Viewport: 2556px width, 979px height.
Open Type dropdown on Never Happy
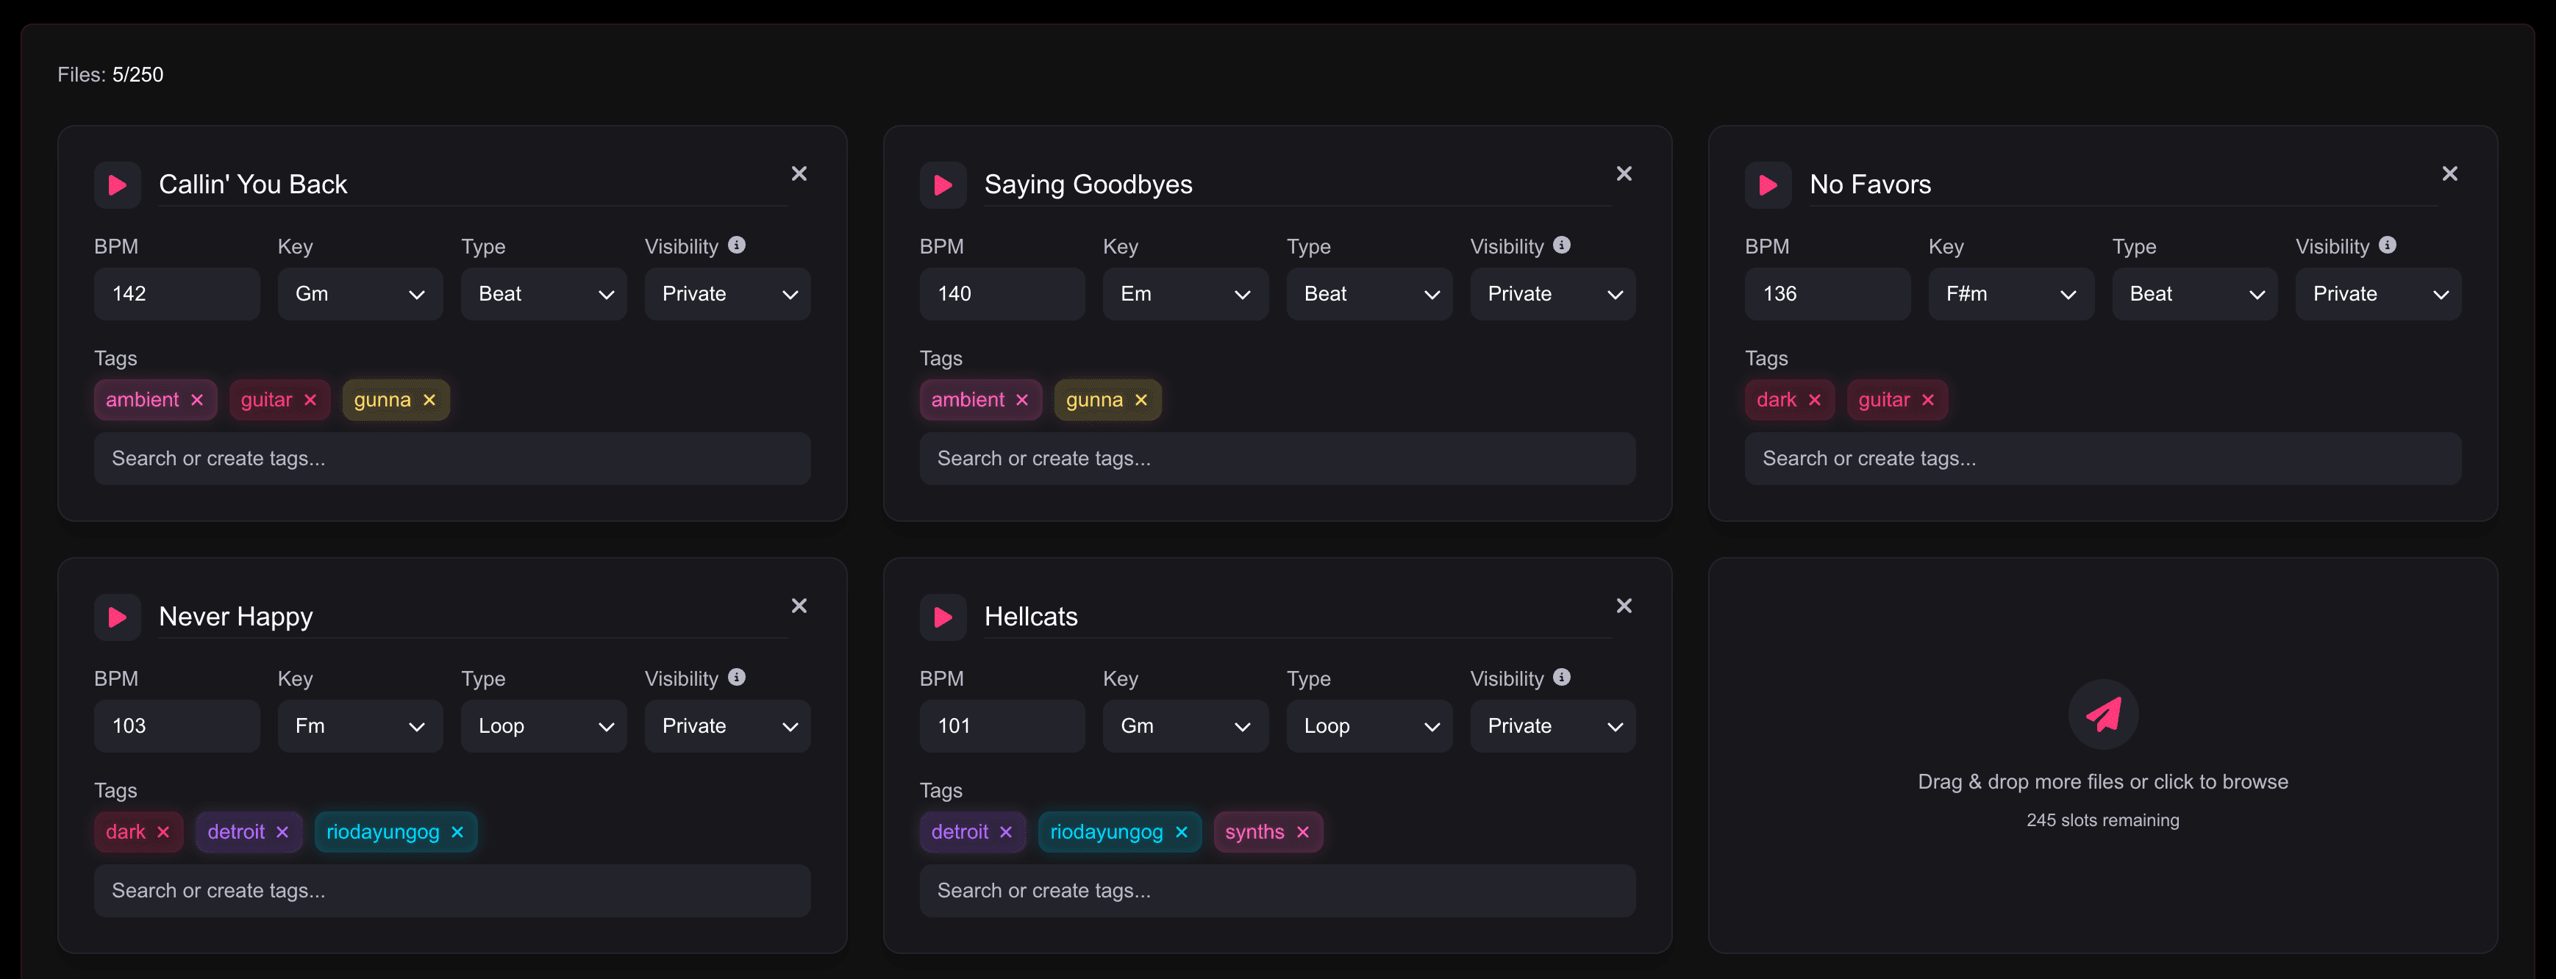(x=543, y=726)
